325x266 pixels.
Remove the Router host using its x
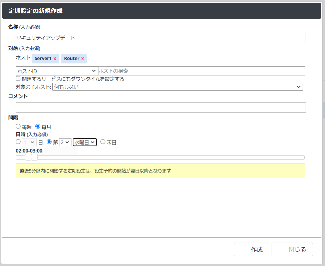tap(82, 59)
